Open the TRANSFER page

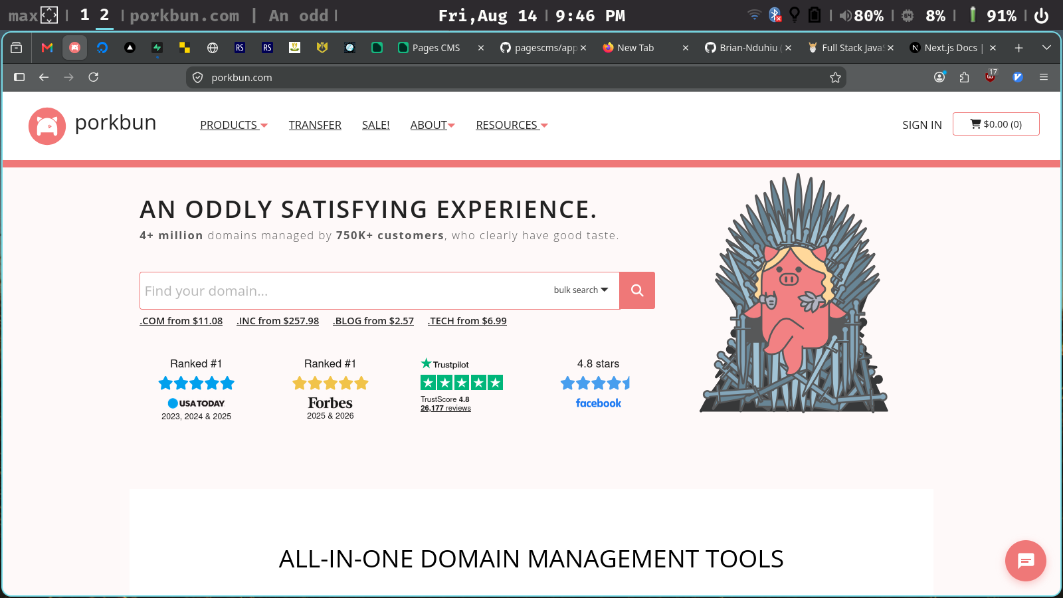click(x=315, y=125)
